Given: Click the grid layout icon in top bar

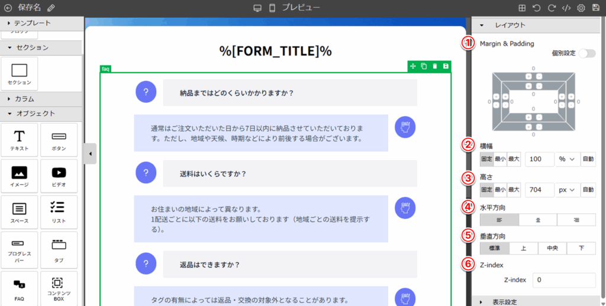Looking at the screenshot, I should point(521,8).
